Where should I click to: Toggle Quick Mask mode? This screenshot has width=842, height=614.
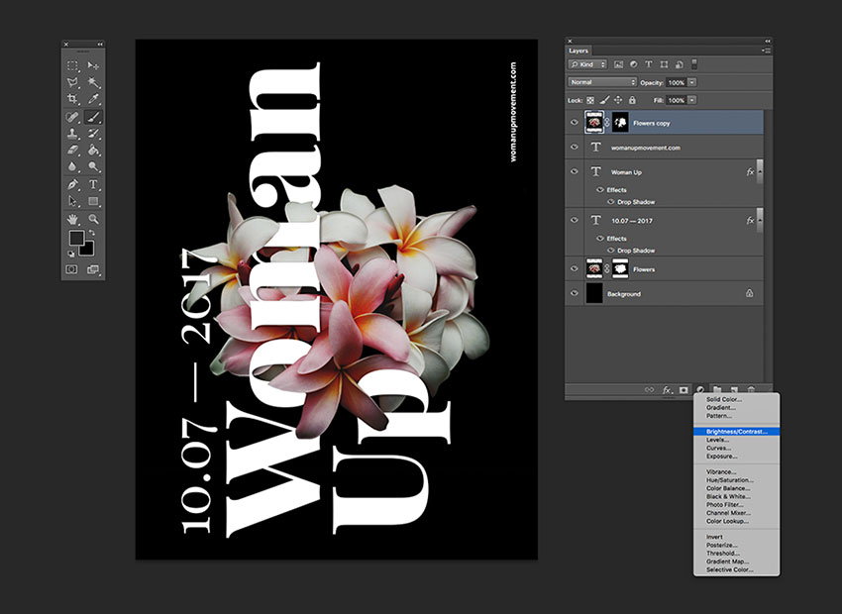pos(72,269)
